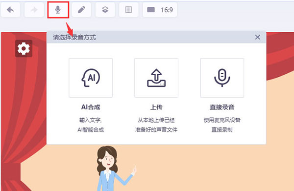This screenshot has height=191, width=294.
Task: Toggle the grid display tool
Action: tap(128, 10)
